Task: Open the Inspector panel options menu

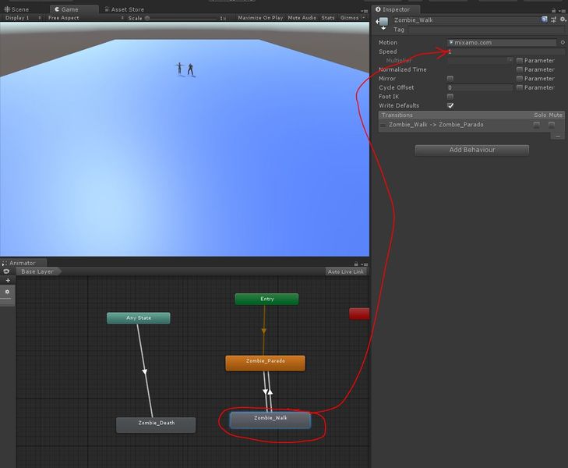Action: pos(562,10)
